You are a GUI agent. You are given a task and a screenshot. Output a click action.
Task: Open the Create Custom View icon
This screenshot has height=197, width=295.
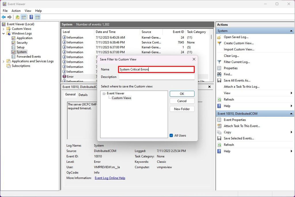point(220,43)
